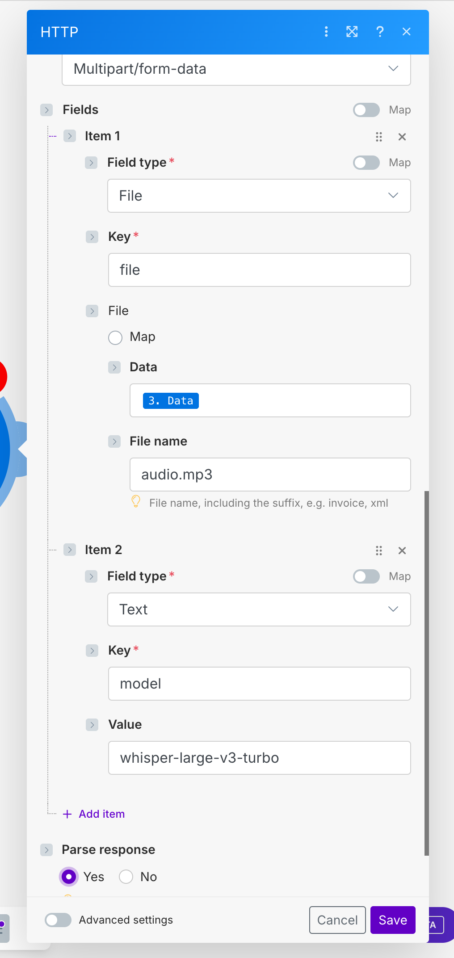Click the file name suffix hint text
Viewport: 454px width, 958px height.
point(269,503)
